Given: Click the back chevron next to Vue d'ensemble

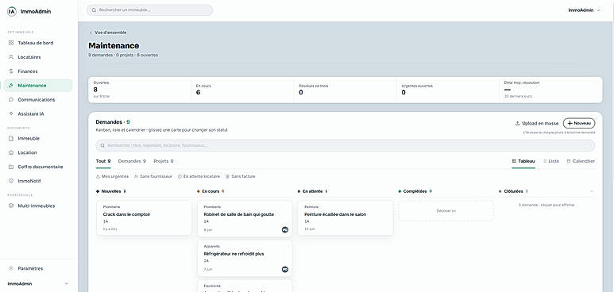Looking at the screenshot, I should (x=91, y=33).
